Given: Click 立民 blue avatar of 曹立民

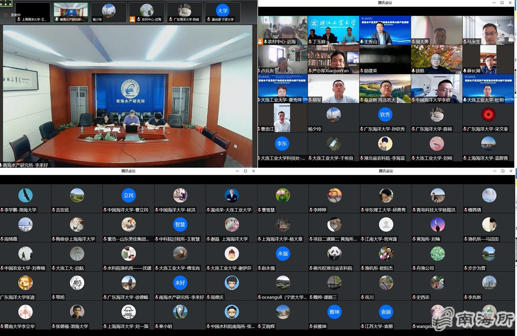Looking at the screenshot, I should click(x=129, y=196).
